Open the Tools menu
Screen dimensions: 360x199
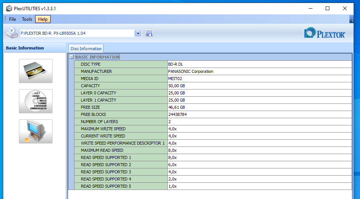click(27, 19)
